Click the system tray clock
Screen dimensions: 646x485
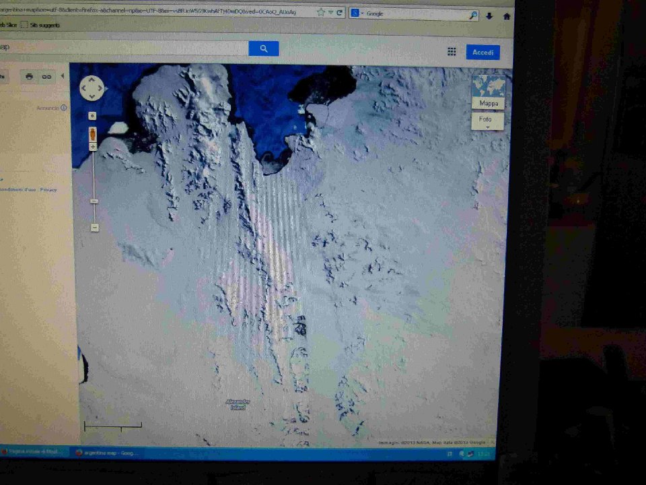(x=485, y=454)
